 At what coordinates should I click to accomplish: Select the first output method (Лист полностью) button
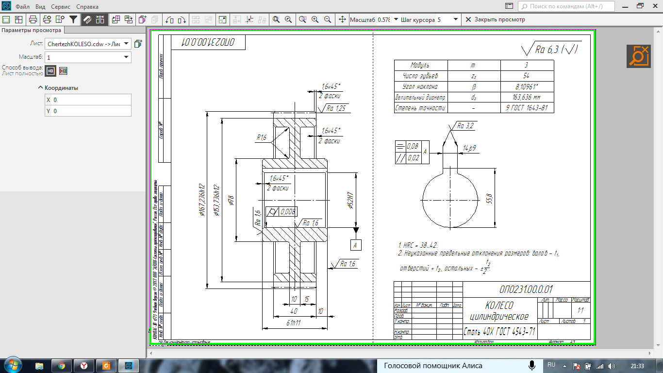point(50,71)
